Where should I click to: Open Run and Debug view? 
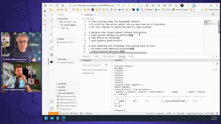point(52,41)
